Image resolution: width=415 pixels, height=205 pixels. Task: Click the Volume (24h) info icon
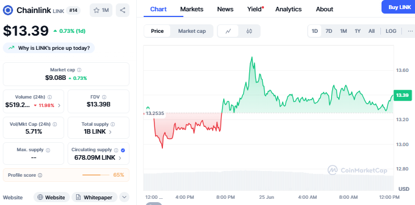[x=50, y=97]
